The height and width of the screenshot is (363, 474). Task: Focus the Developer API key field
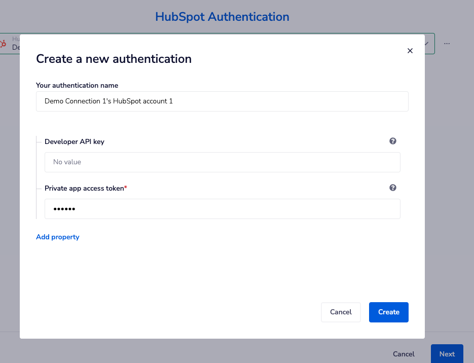(223, 162)
